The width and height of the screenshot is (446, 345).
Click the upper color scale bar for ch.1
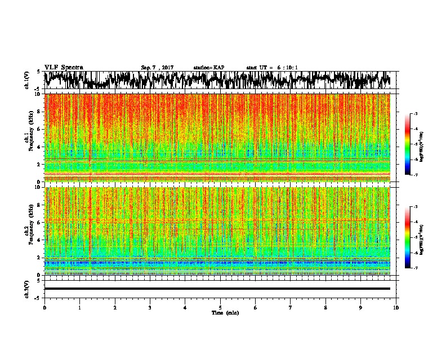(x=407, y=144)
